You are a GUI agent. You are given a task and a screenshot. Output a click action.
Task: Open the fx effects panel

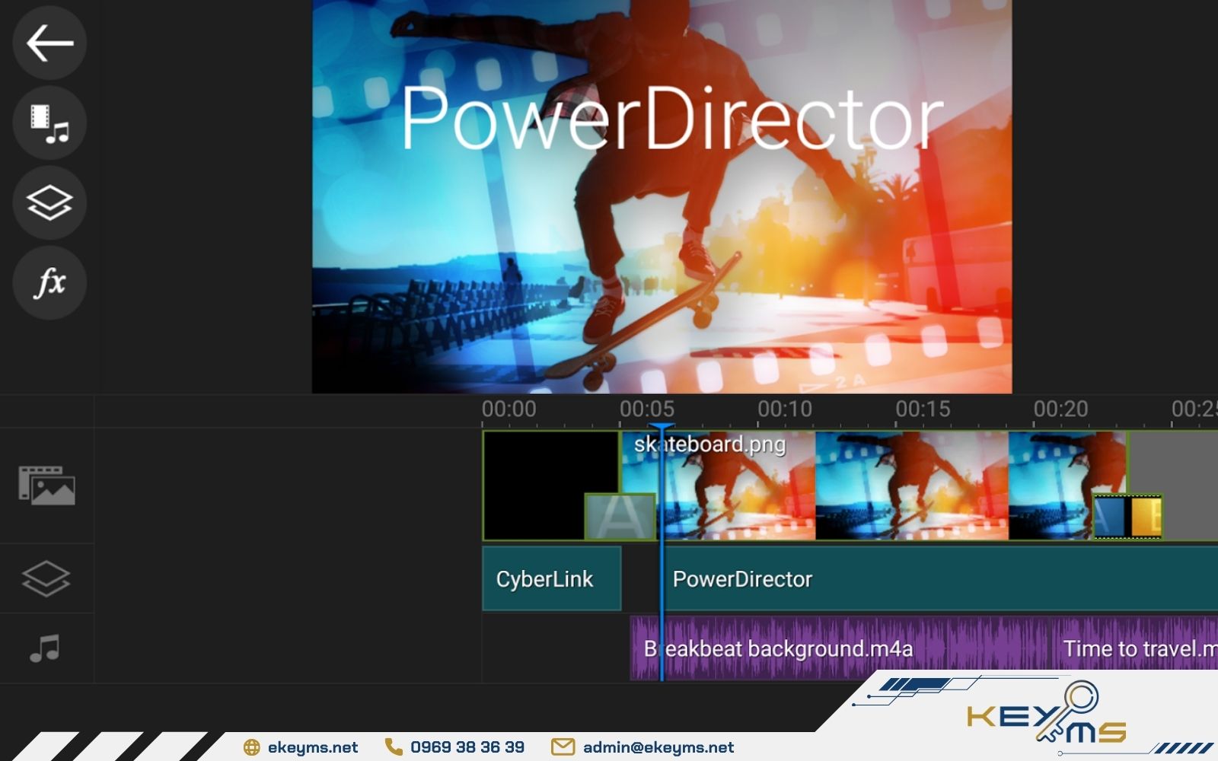49,283
